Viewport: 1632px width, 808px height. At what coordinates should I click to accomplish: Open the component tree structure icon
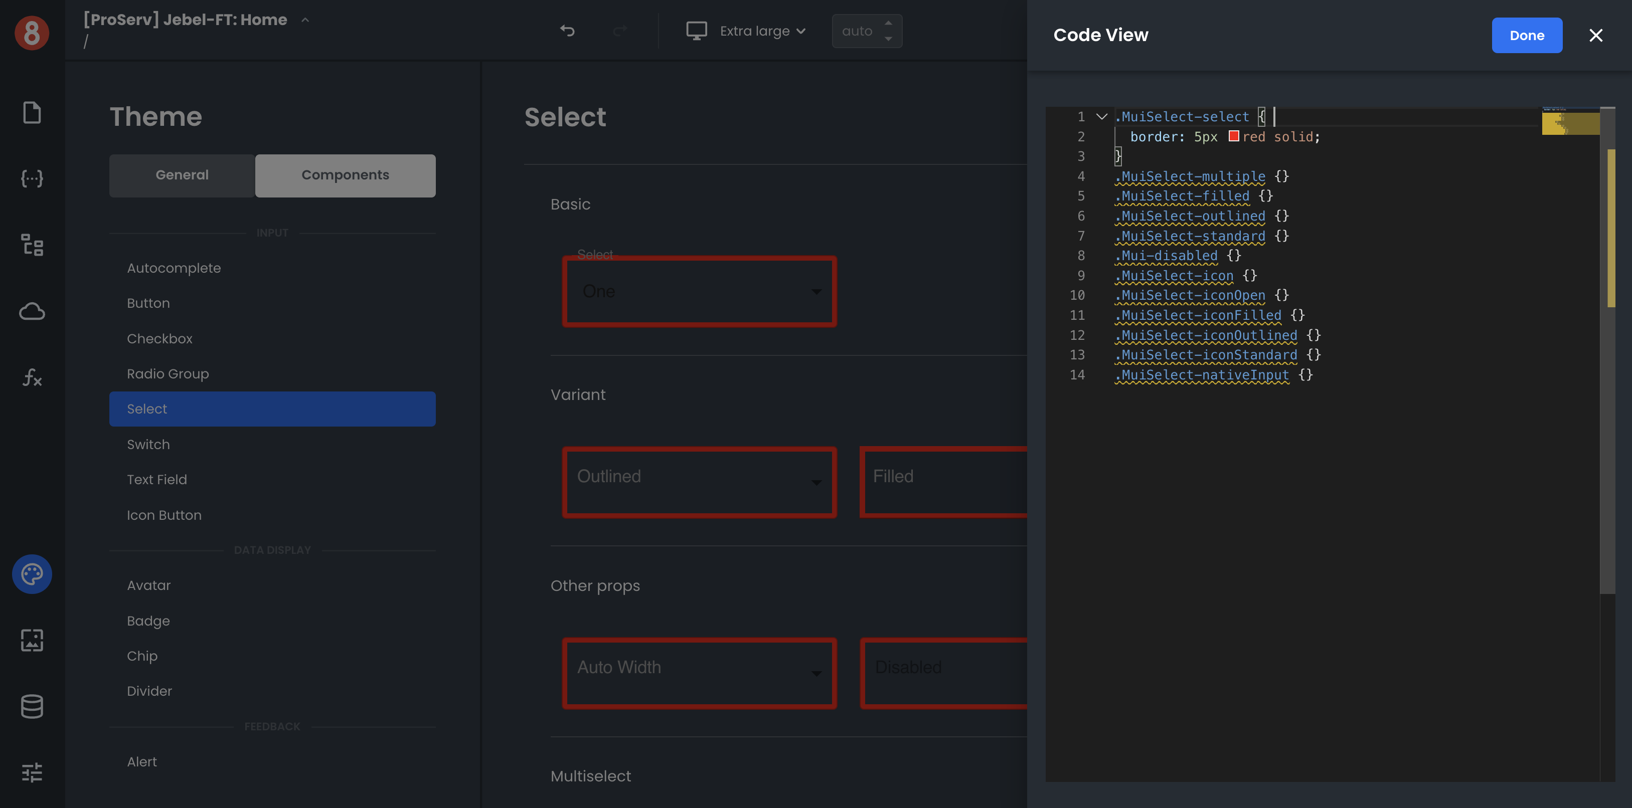32,245
